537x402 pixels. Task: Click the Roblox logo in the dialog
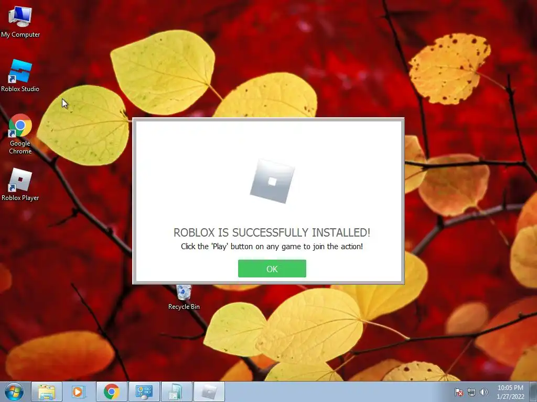click(x=272, y=181)
